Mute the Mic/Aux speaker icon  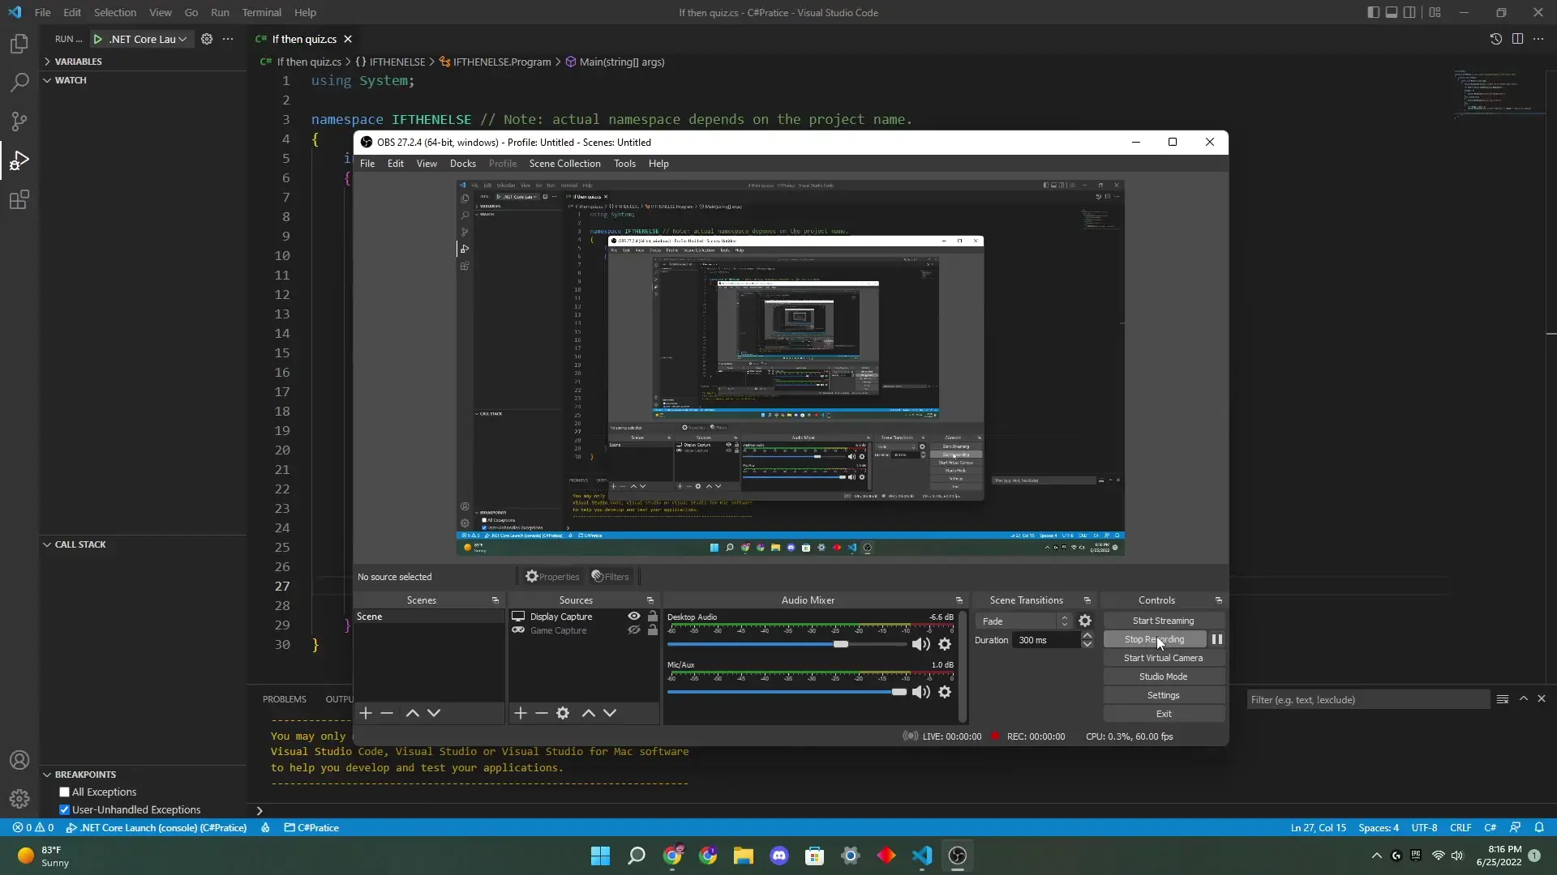(921, 692)
